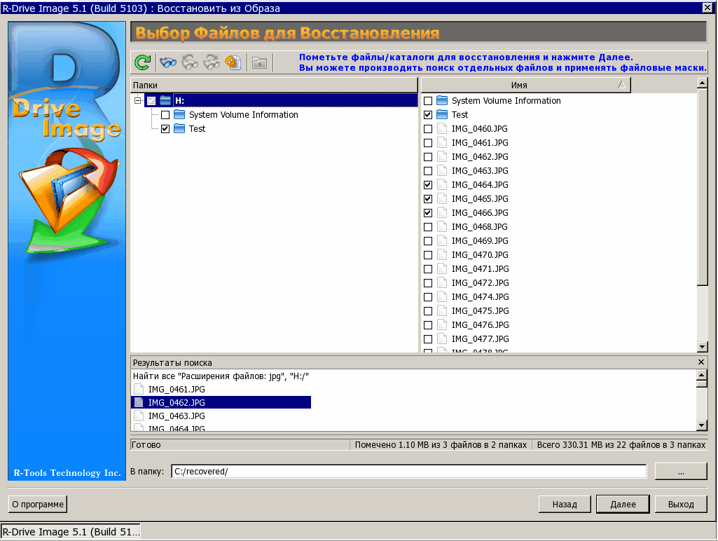This screenshot has width=718, height=541.
Task: Uncheck the IMG_0464.JPG checkbox
Action: point(428,185)
